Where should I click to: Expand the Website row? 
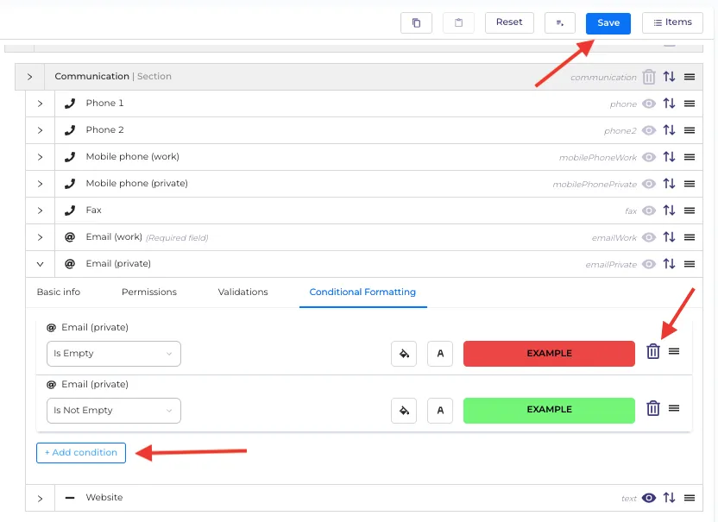(x=41, y=498)
